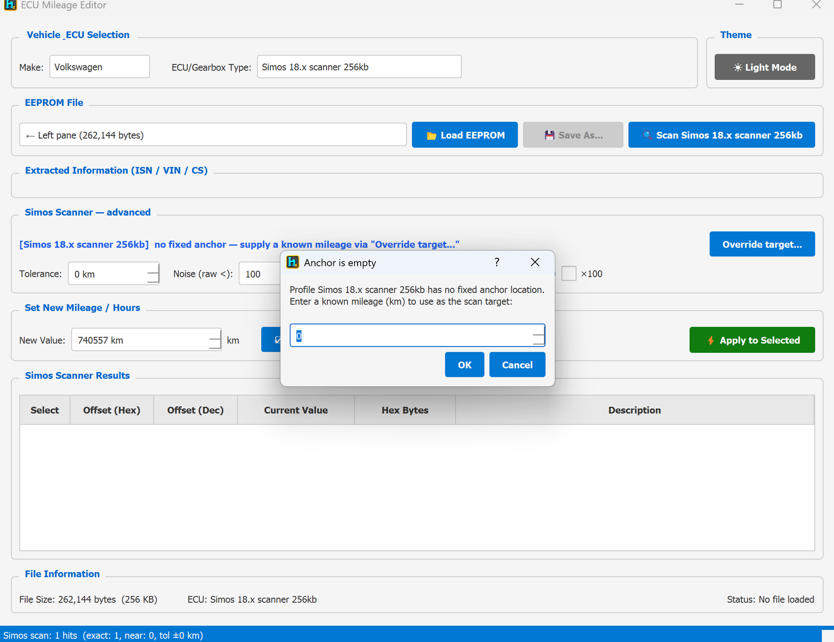Sort by the Select column header

pos(45,410)
